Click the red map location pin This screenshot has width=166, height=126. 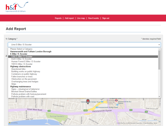88,102
